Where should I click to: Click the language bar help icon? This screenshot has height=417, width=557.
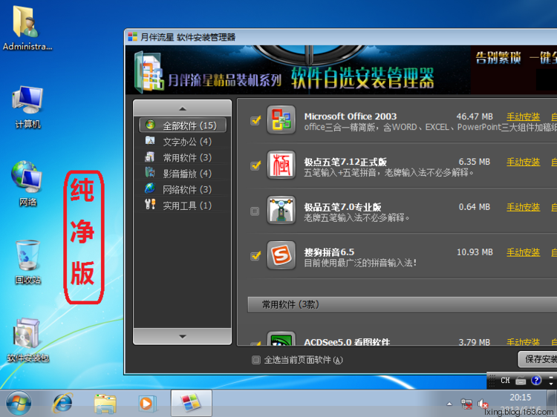536,381
